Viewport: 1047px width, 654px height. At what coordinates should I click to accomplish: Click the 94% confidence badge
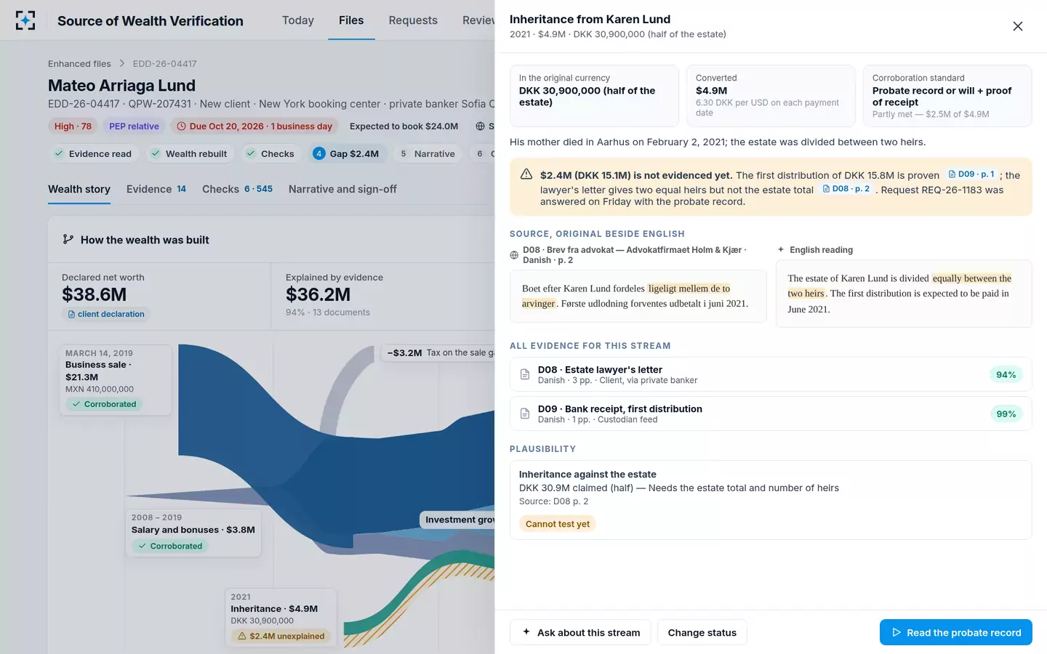[1006, 374]
